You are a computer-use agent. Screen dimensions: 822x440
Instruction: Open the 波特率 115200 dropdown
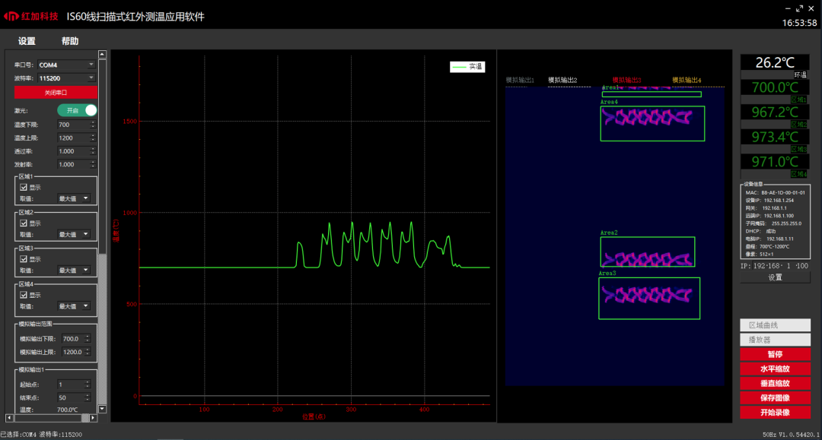coord(67,78)
